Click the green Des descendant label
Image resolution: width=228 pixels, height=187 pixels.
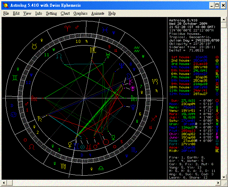(x=134, y=98)
